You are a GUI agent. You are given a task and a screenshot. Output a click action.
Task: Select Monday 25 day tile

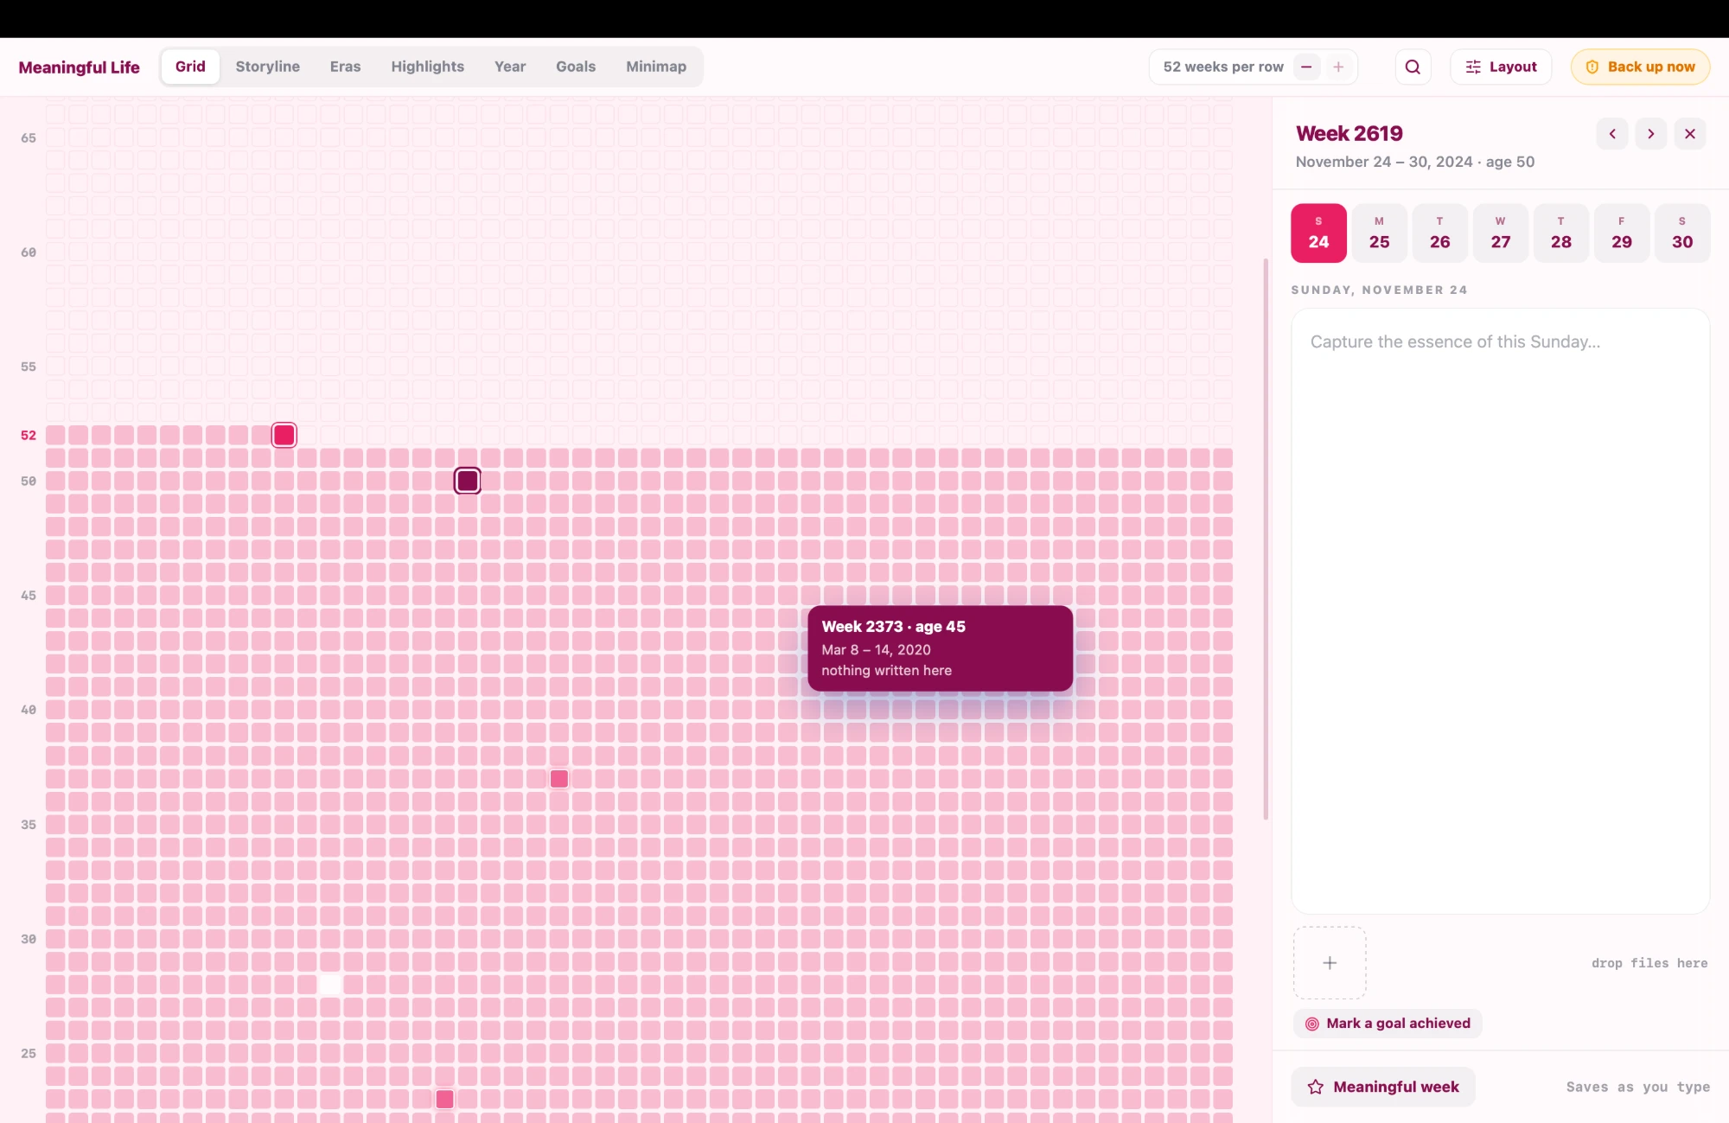click(x=1380, y=233)
